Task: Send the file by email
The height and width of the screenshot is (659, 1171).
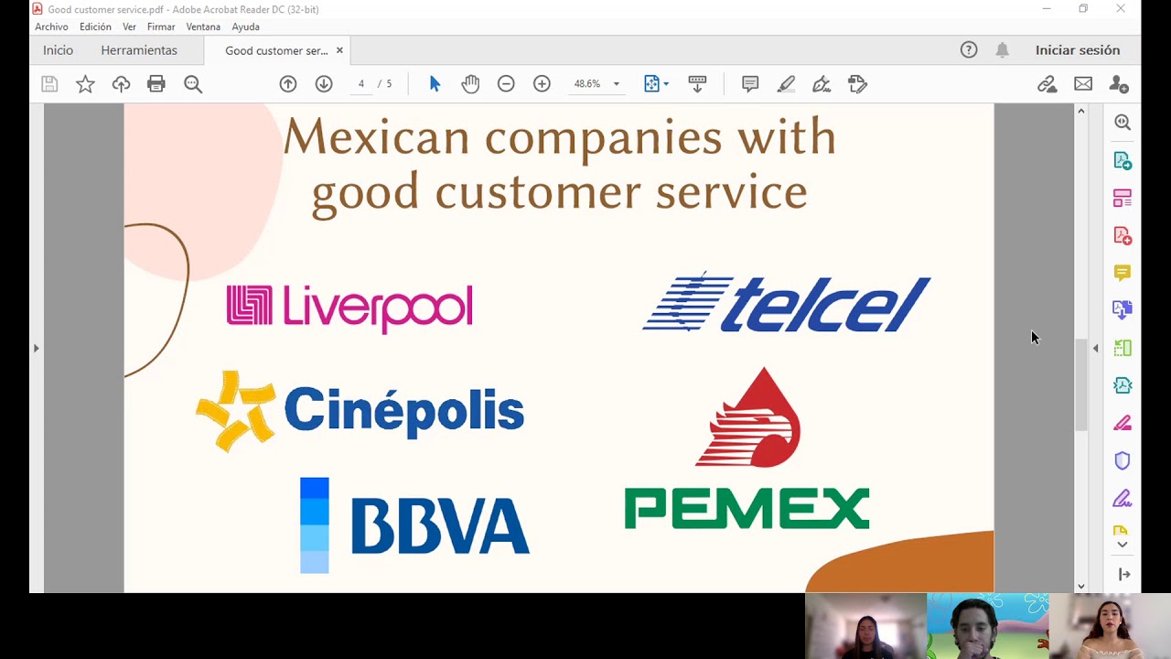Action: [1083, 84]
